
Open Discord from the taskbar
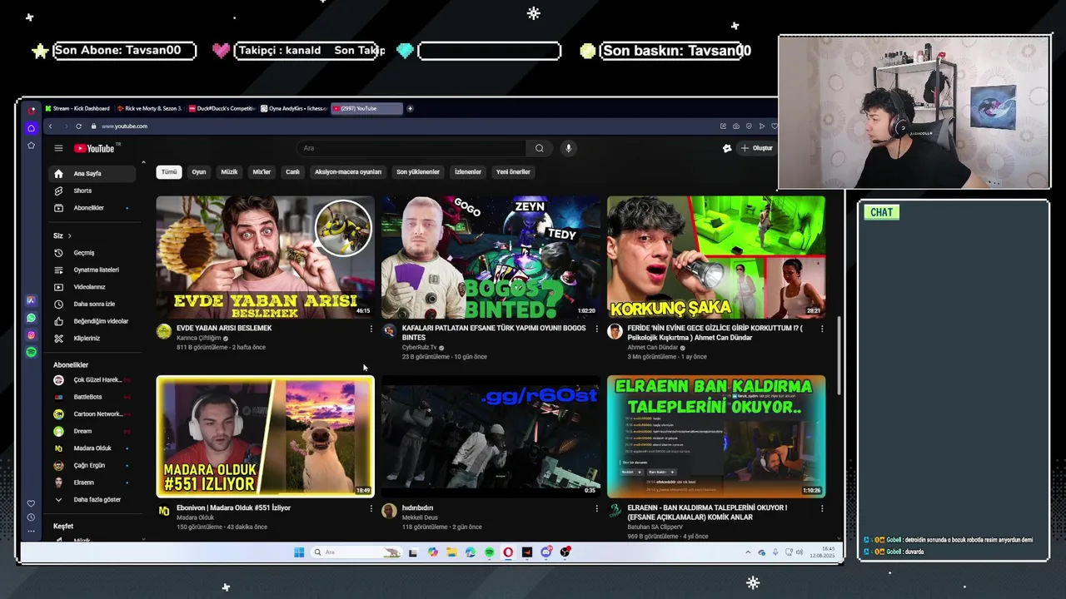[546, 552]
